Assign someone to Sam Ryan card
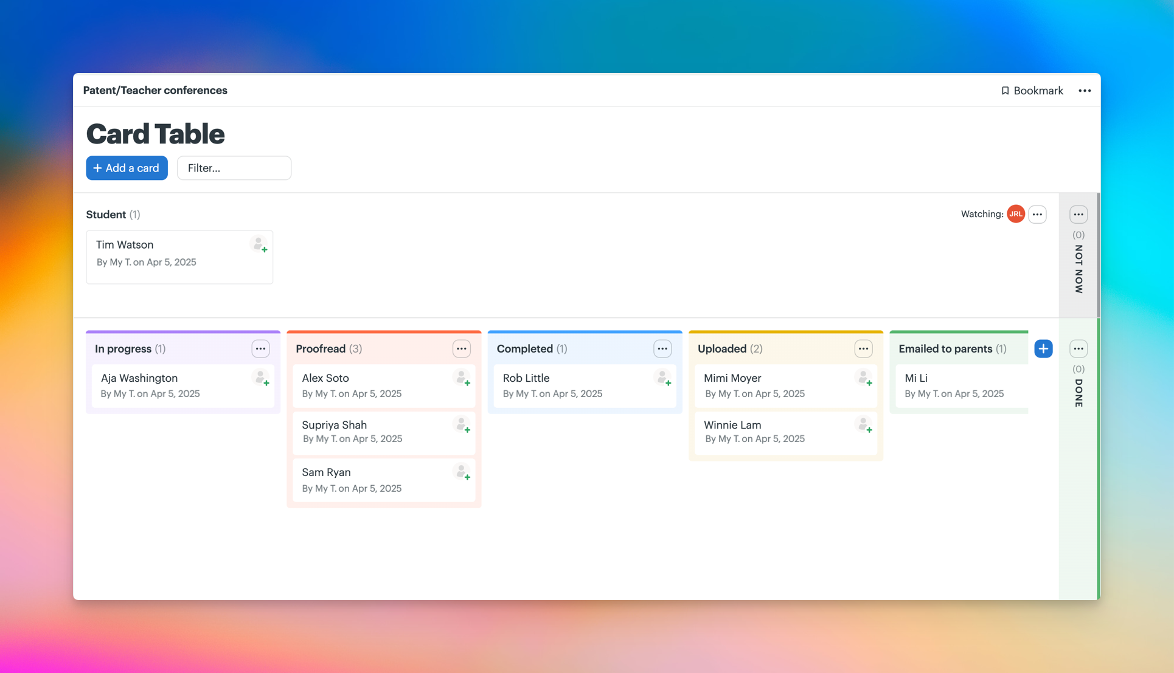 point(462,472)
